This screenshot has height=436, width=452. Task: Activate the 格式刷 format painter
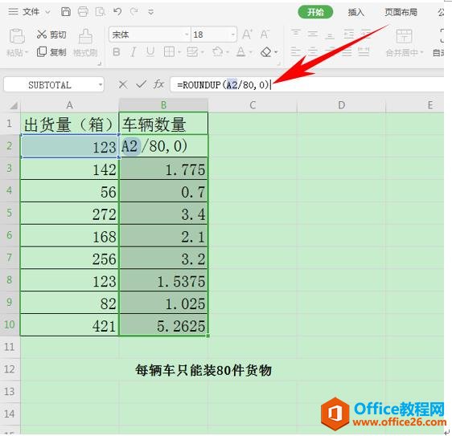click(x=85, y=43)
